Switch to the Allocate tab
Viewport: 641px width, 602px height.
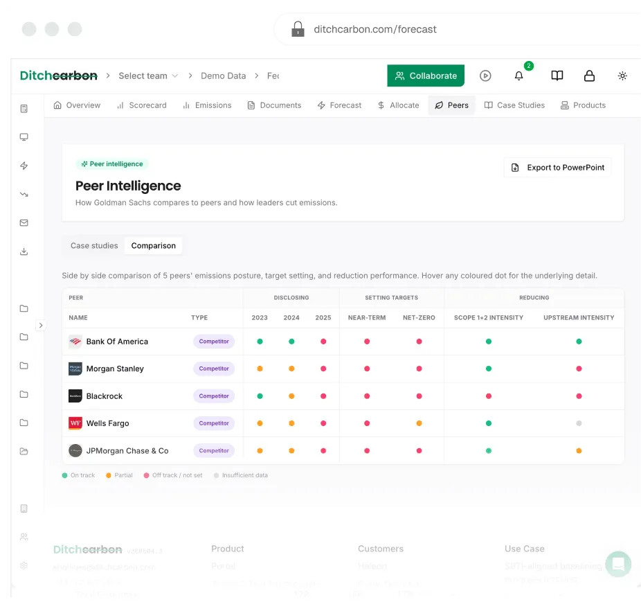point(399,105)
